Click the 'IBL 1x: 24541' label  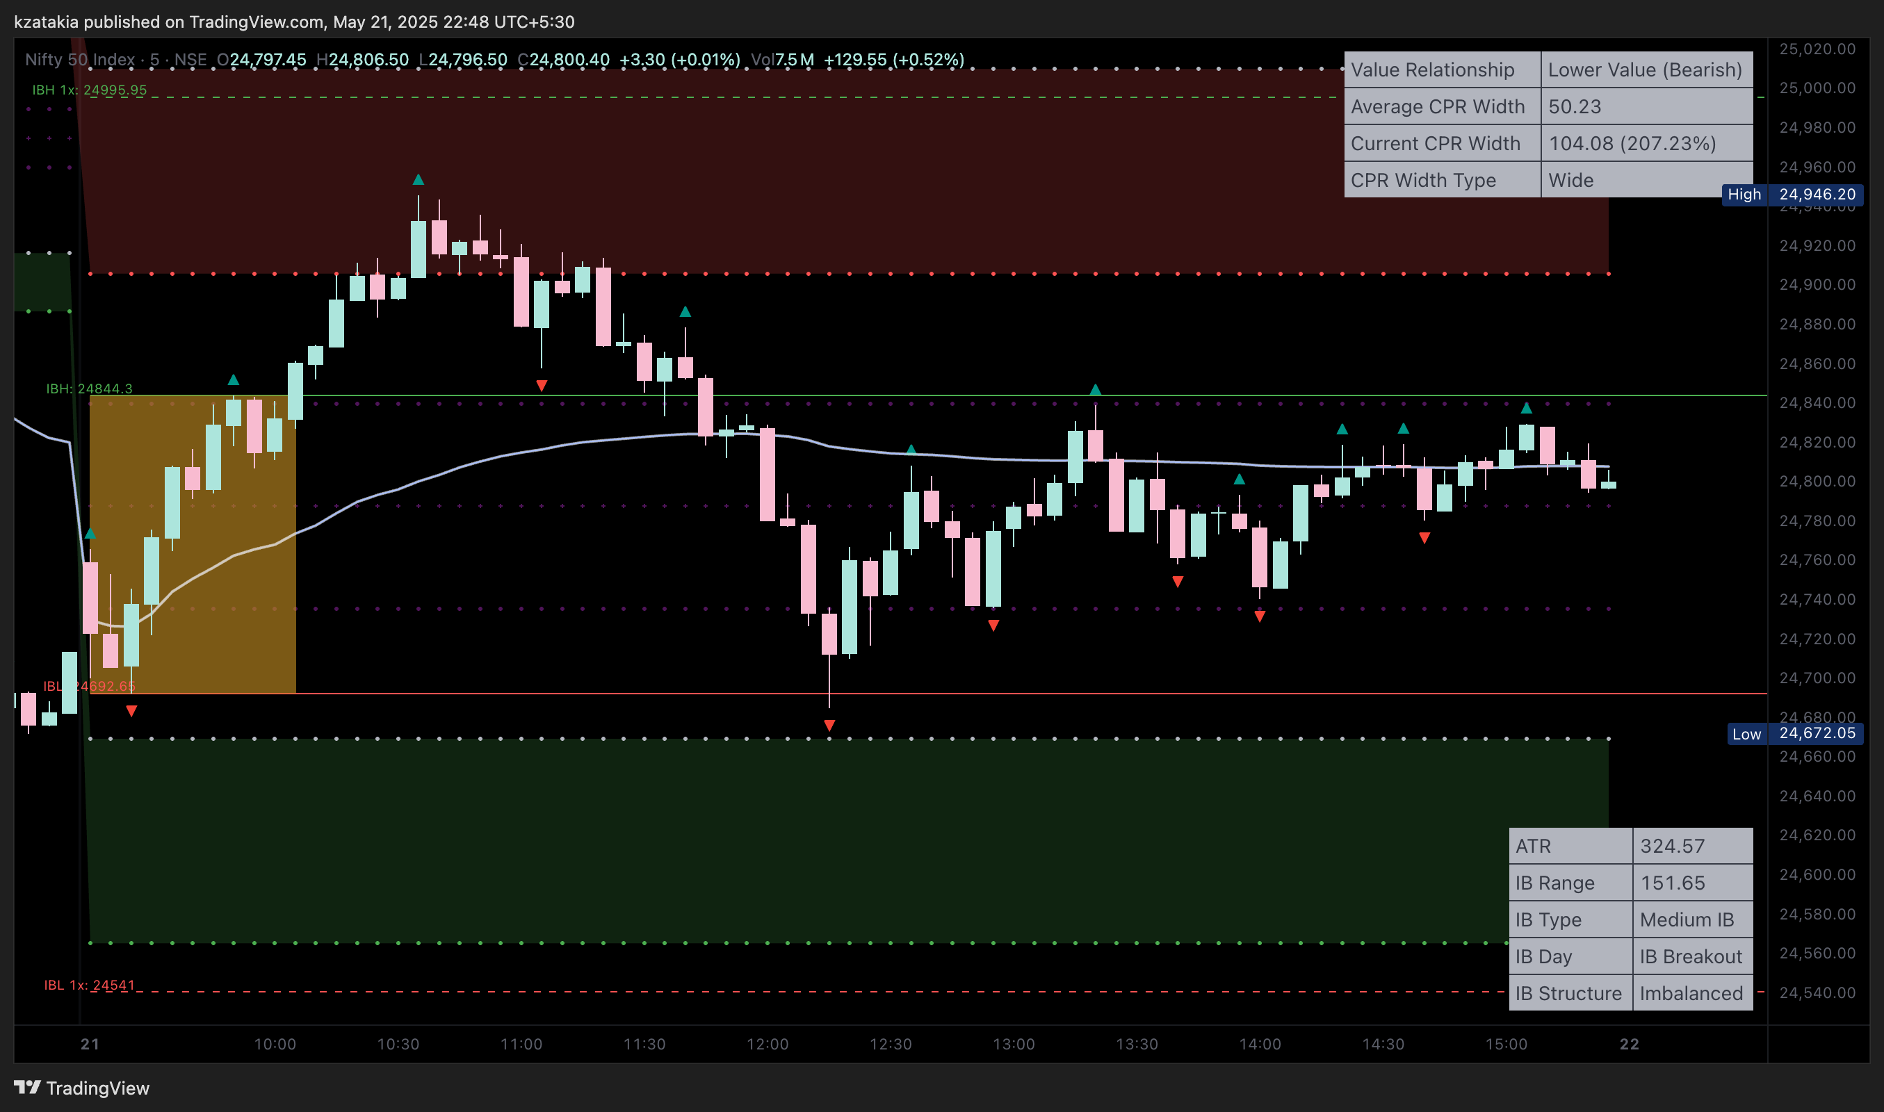click(89, 985)
